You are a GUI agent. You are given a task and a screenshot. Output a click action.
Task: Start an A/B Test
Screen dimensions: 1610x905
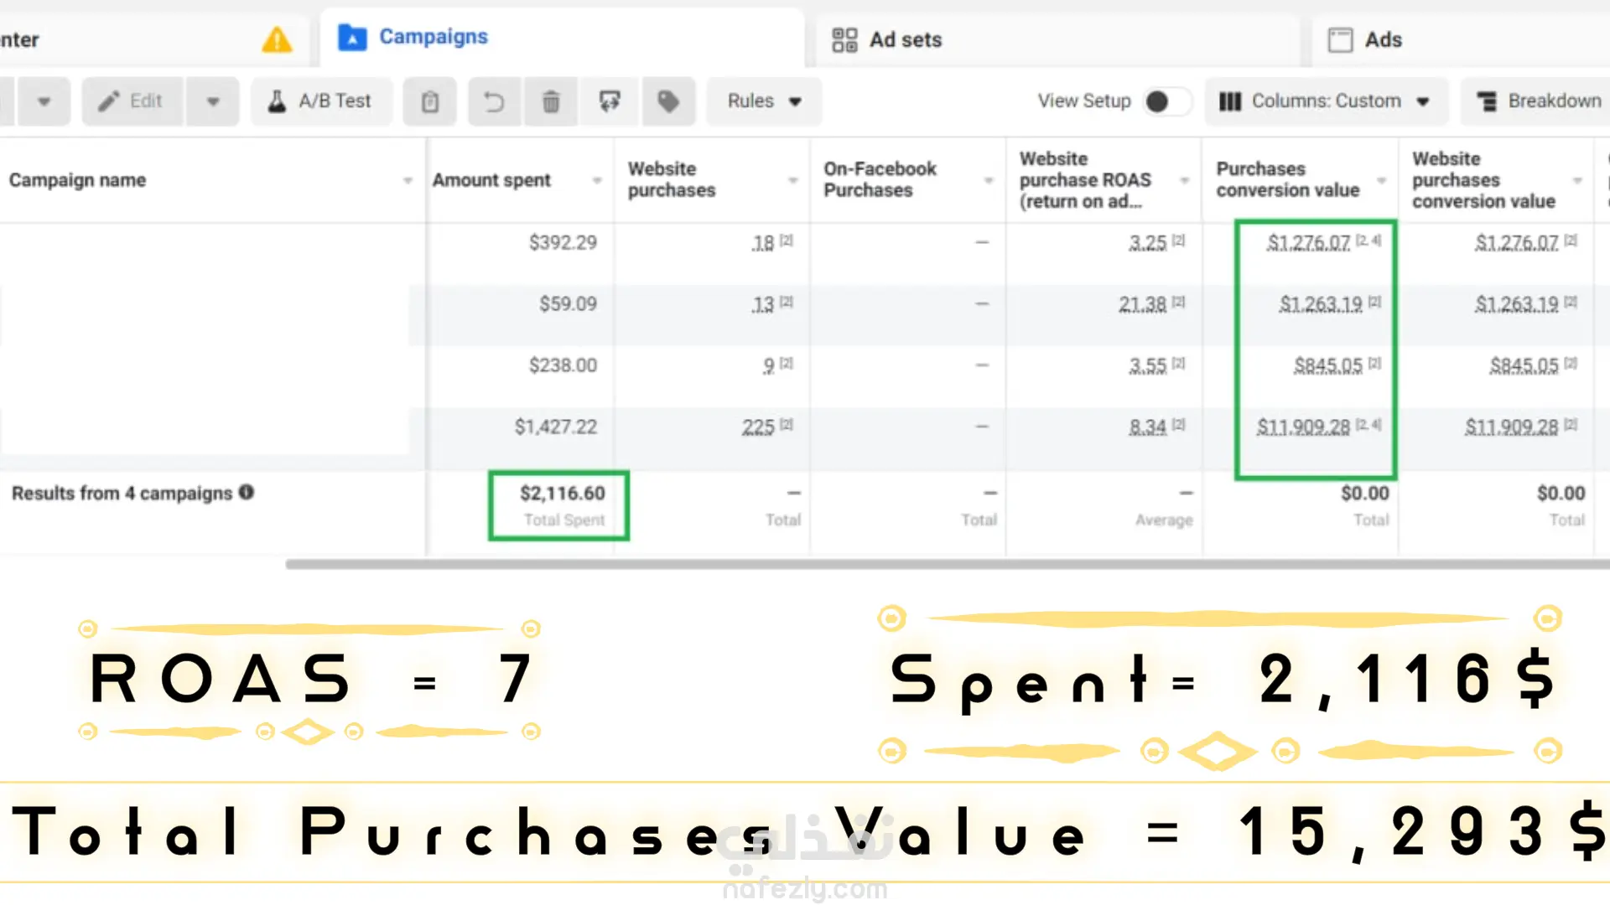[x=321, y=101]
